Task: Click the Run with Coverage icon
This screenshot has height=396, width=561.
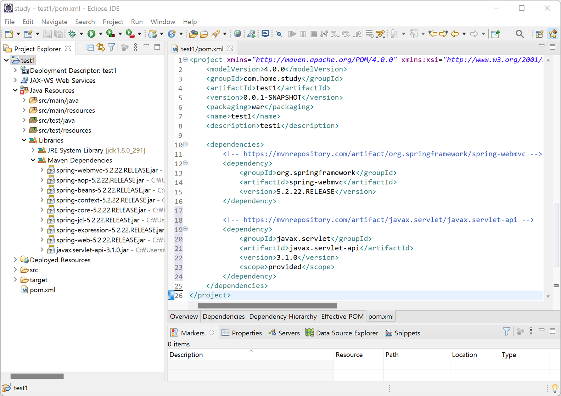Action: pos(111,34)
